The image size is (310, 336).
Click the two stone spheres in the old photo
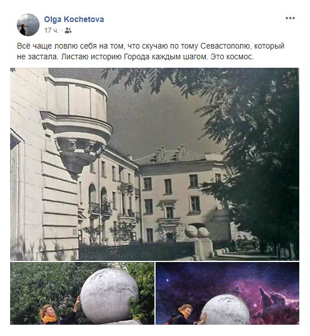[197, 232]
